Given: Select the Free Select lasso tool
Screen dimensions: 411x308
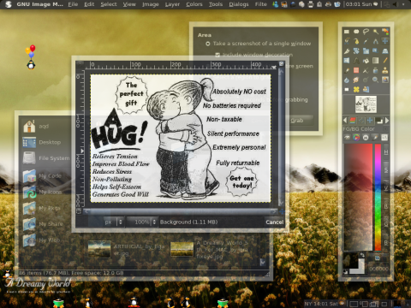Looking at the screenshot, I should [x=366, y=32].
